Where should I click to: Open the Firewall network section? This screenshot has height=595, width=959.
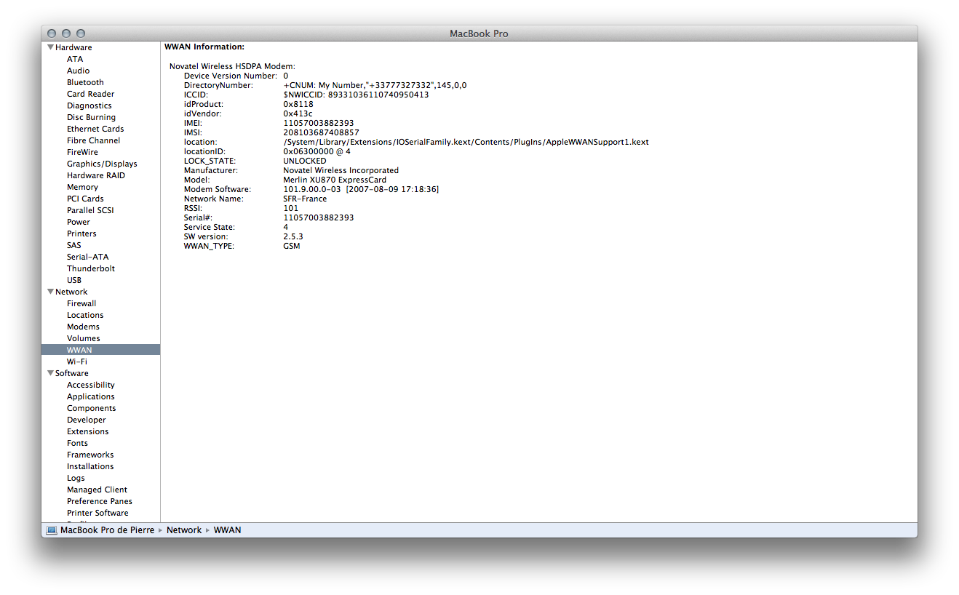pos(81,303)
